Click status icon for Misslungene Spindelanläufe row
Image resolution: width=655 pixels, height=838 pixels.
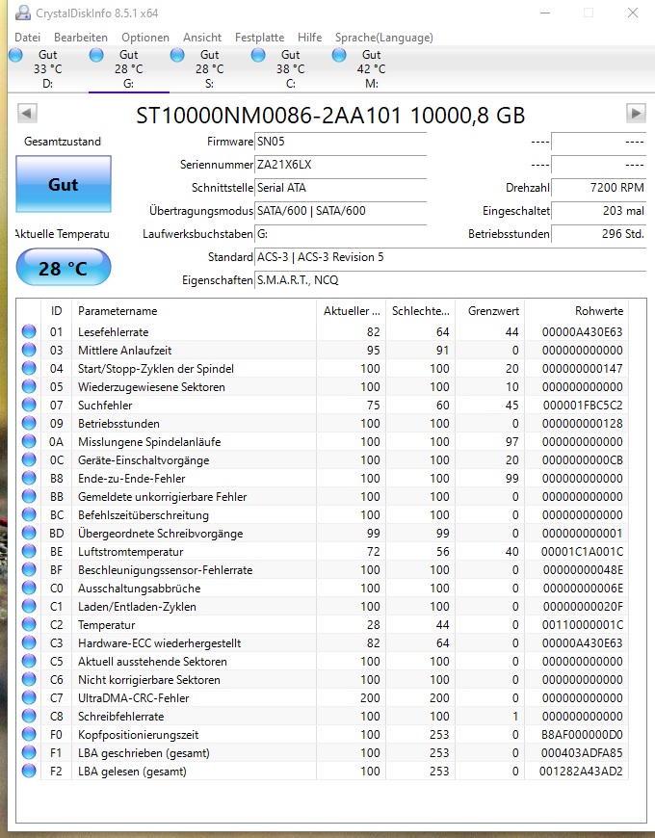[x=29, y=441]
